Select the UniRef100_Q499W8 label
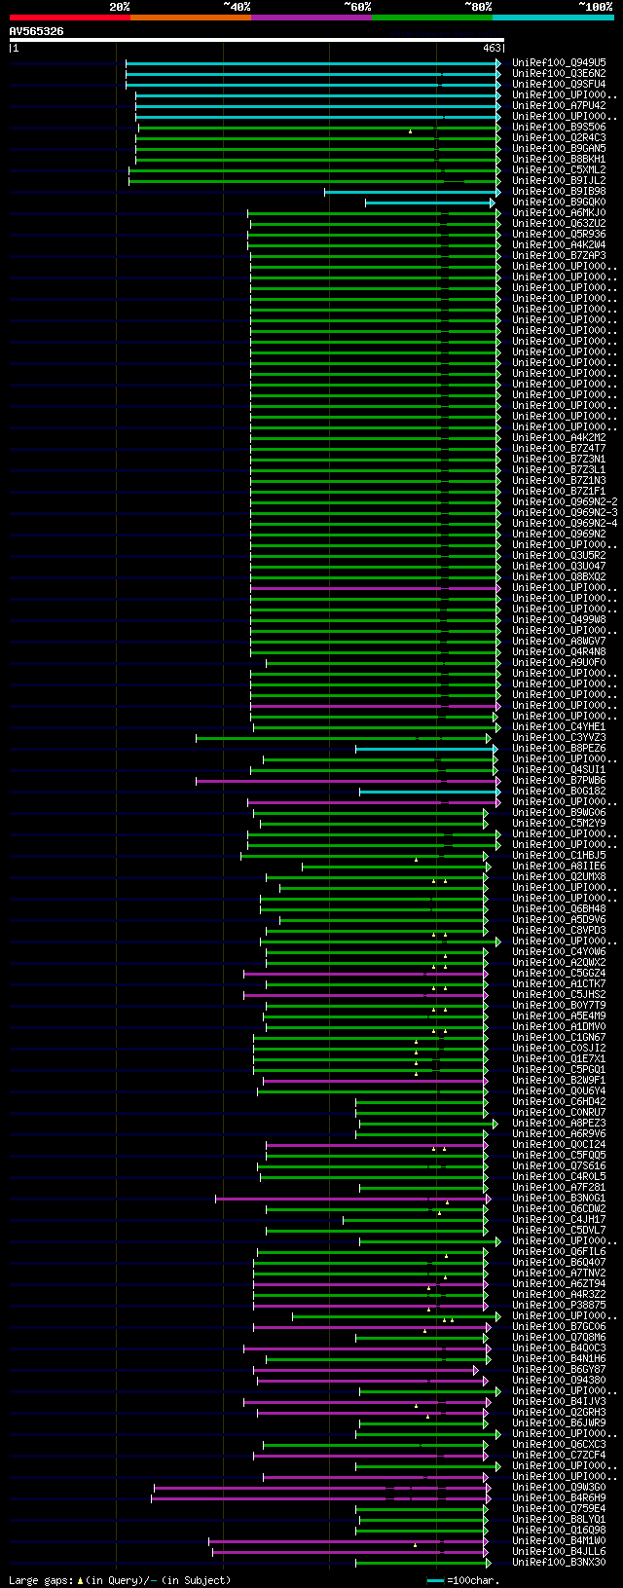Viewport: 623px width, 1588px height. click(x=559, y=619)
